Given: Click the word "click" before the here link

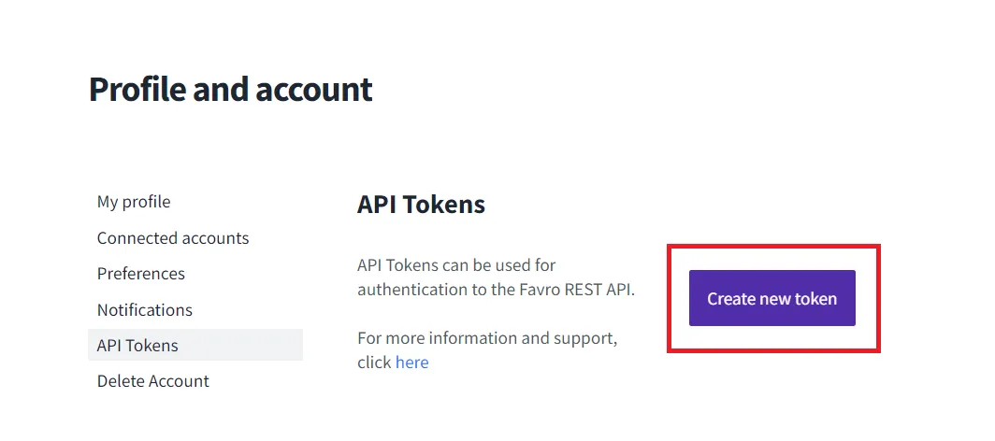Looking at the screenshot, I should tap(374, 363).
